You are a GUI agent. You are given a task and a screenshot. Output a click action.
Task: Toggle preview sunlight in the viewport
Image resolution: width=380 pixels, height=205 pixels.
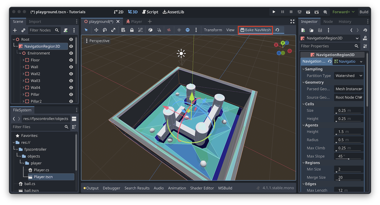coord(180,30)
